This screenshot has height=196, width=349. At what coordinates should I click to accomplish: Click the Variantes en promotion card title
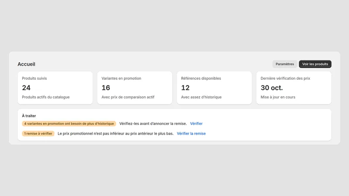[121, 78]
